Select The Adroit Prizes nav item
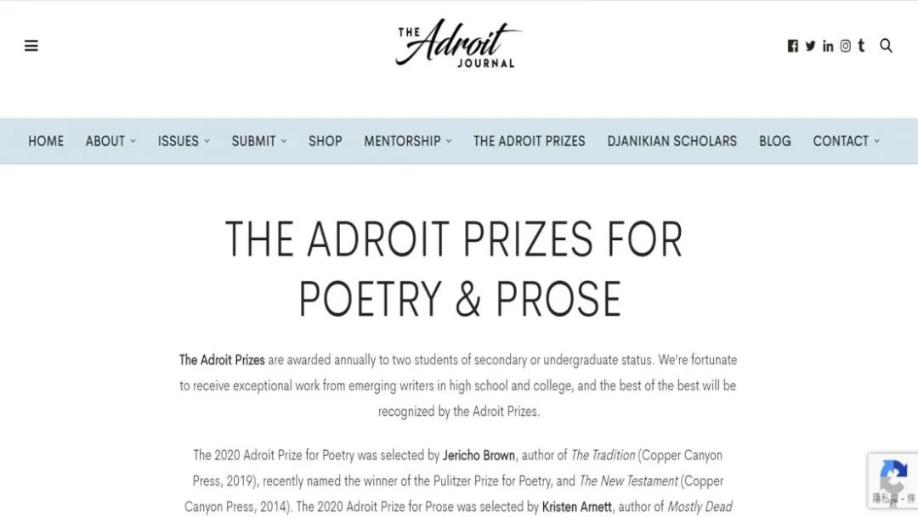The width and height of the screenshot is (918, 517). [x=530, y=141]
